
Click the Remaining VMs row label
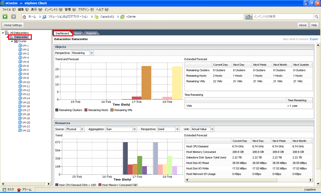196,81
